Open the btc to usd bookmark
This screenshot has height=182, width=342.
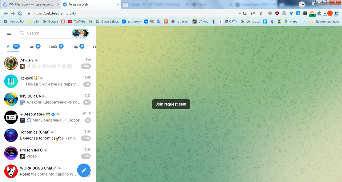click(250, 21)
